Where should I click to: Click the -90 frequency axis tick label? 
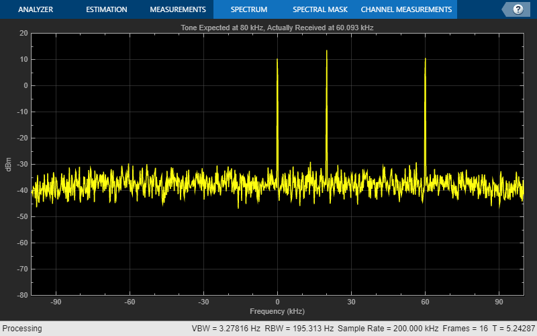coord(56,302)
